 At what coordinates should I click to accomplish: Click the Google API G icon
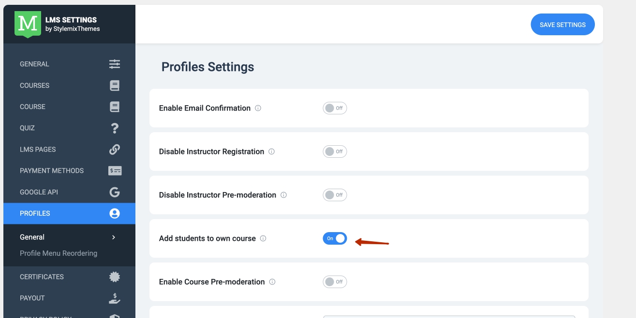(x=115, y=192)
